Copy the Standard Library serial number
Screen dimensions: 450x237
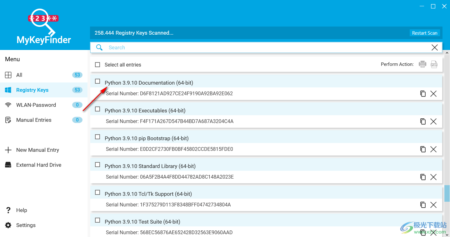(423, 177)
